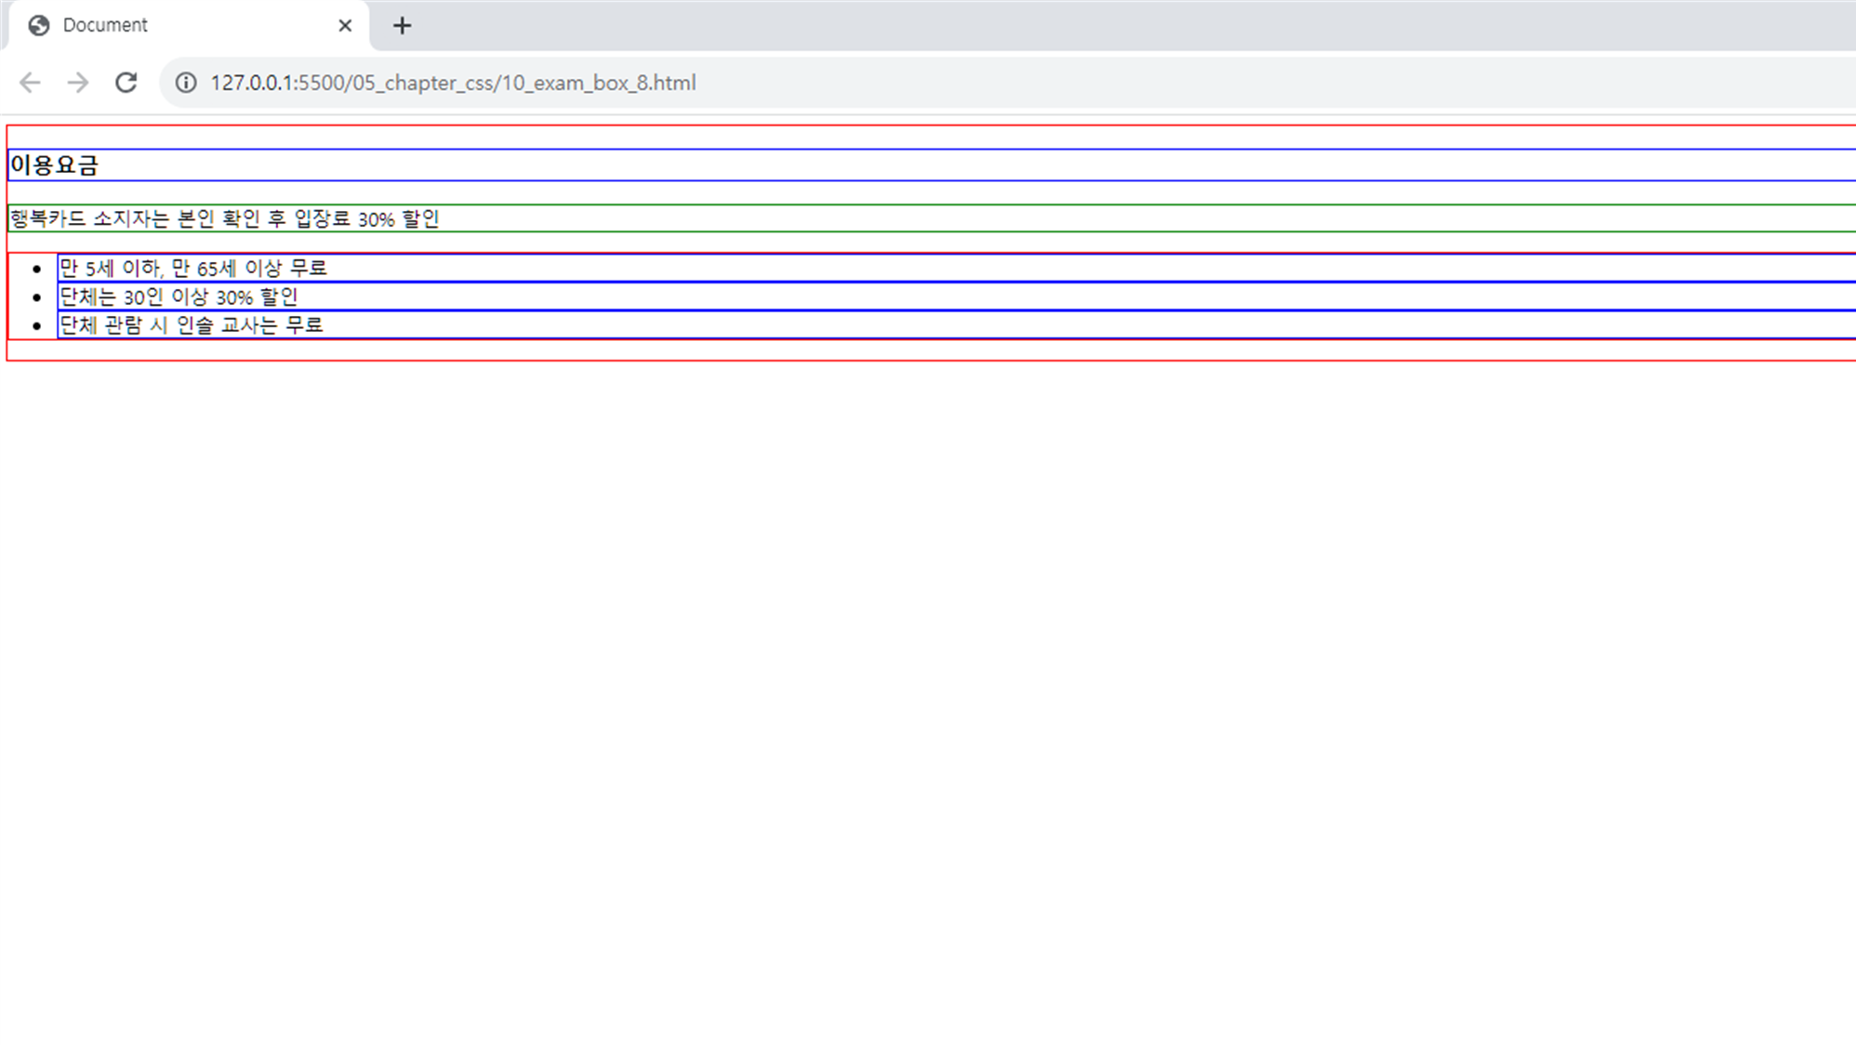Screen dimensions: 1856x1064
Task: Click list item 만 5세 이하 무료
Action: click(193, 269)
